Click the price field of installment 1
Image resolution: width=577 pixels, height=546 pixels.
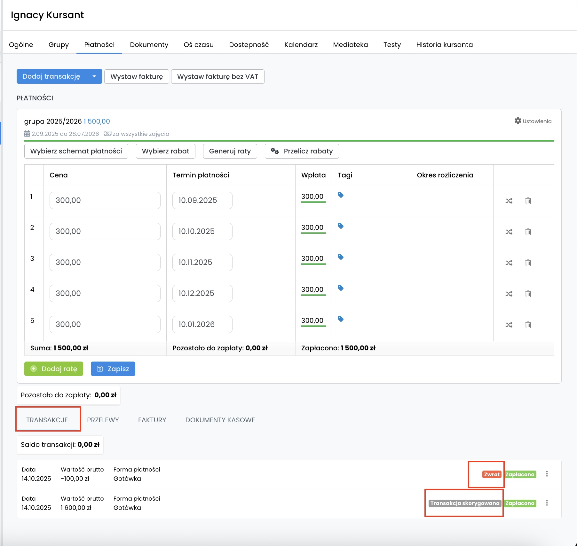(x=105, y=200)
